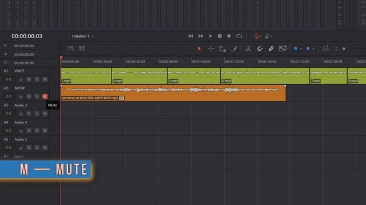Stop playback with the square stop button

(x=220, y=36)
